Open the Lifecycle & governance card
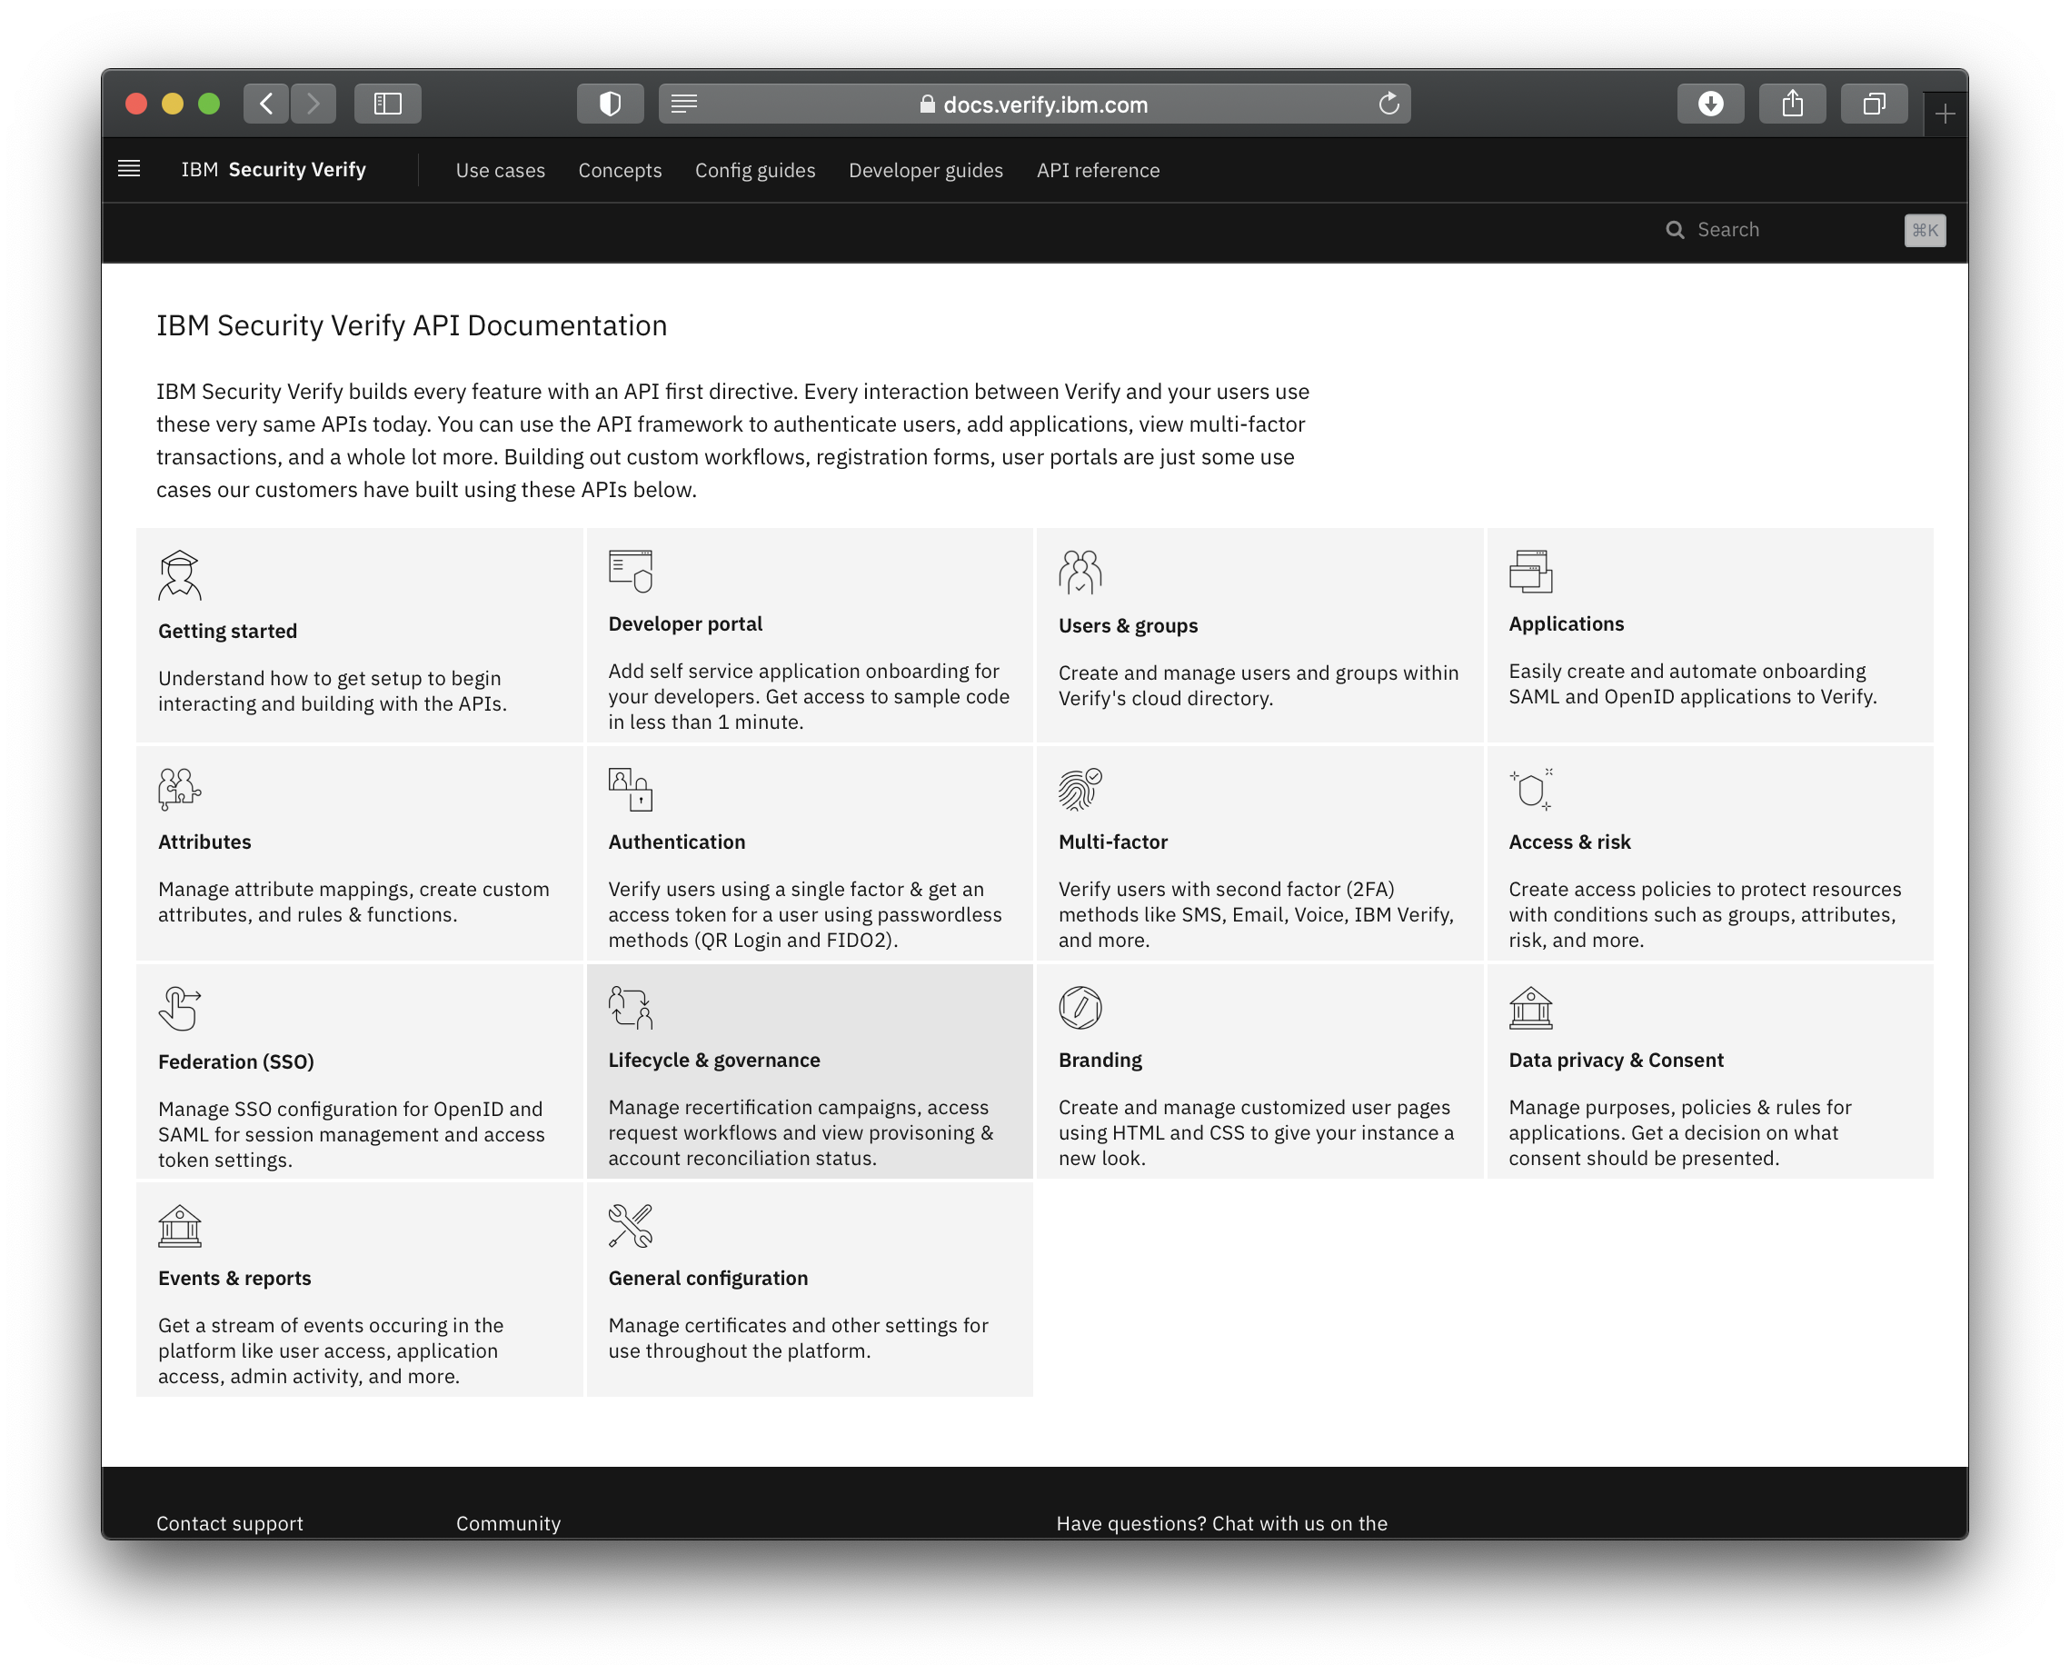Screen dimensions: 2070x1674 [x=809, y=1071]
